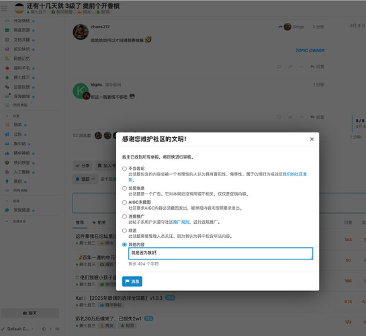
Task: Open the Default C... selector dropdown
Action: coord(17,329)
